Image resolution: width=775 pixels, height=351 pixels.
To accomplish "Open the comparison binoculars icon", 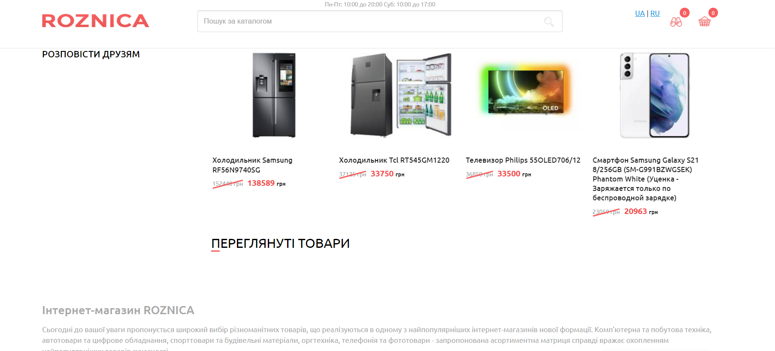I will pyautogui.click(x=676, y=22).
